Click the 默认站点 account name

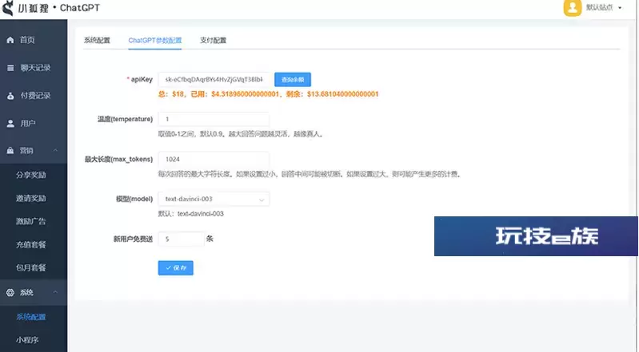pos(599,7)
